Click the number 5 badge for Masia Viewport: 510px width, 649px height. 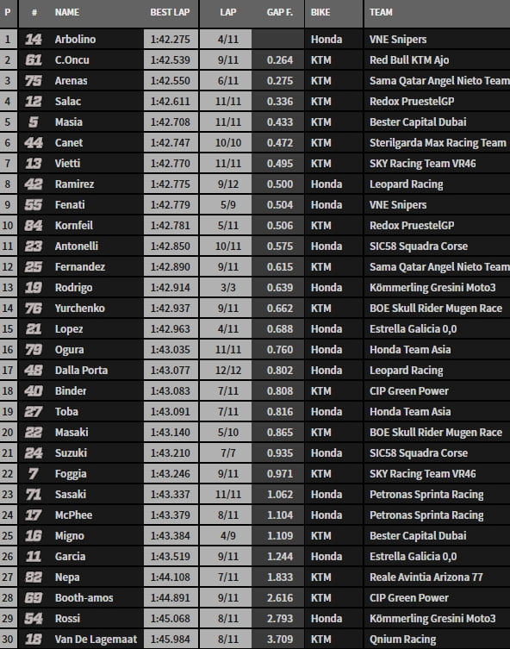(x=33, y=122)
